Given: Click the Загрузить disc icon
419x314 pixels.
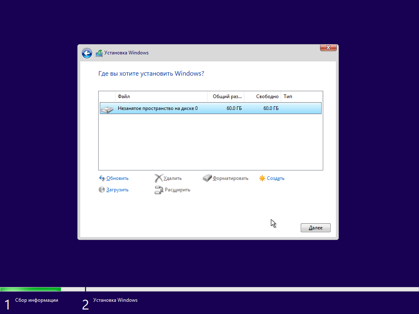Looking at the screenshot, I should (101, 190).
